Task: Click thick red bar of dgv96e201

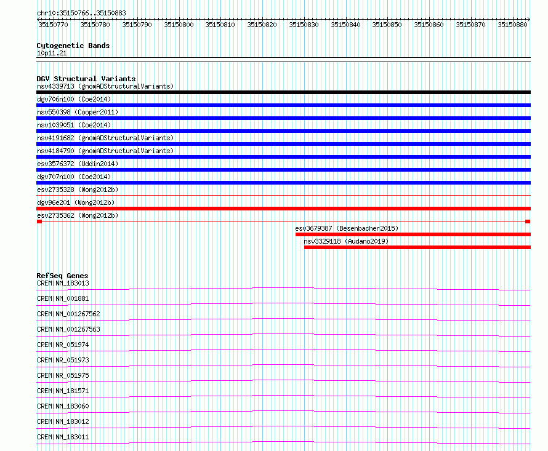Action: click(x=283, y=209)
